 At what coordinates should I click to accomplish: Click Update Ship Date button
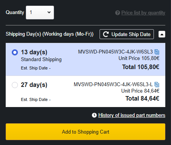(127, 34)
